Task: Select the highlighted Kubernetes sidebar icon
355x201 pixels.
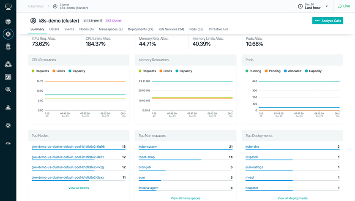Action: point(8,34)
